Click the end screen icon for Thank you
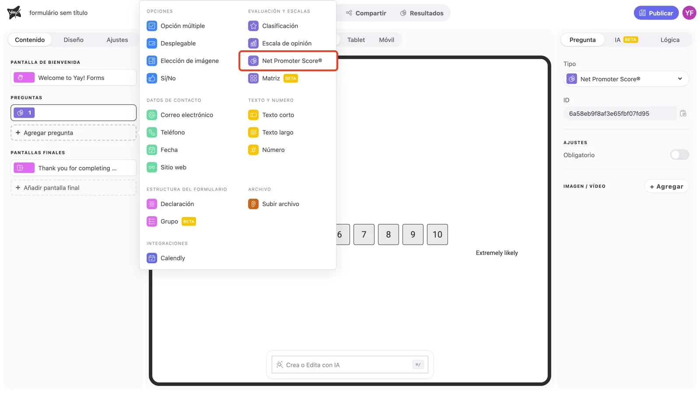 (24, 168)
